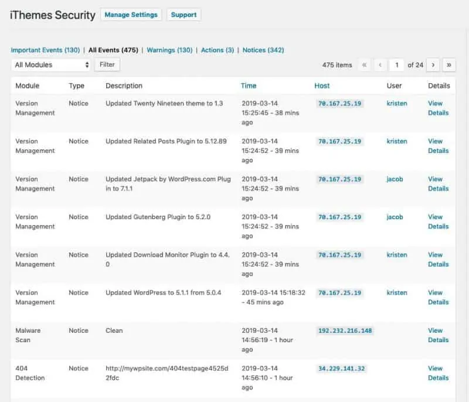
Task: Click user kristen in Download Monitor row
Action: point(397,255)
